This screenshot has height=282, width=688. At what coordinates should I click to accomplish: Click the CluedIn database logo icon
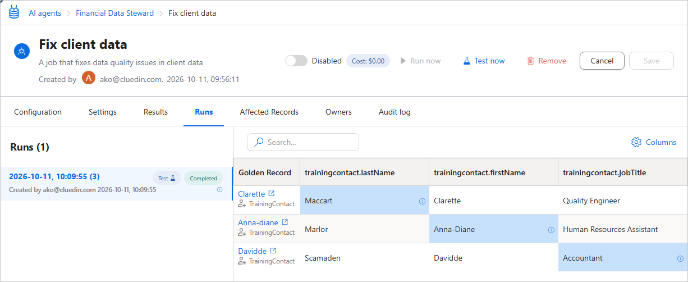tap(14, 12)
